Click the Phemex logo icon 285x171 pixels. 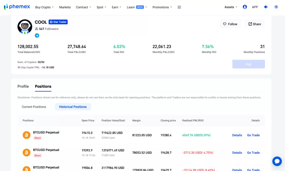[6, 7]
